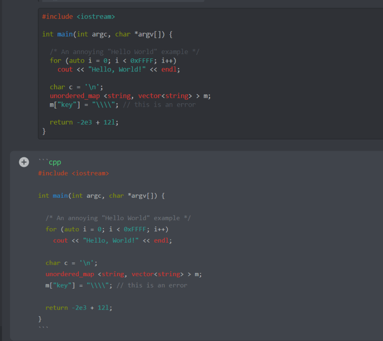Click "#include <iostream>" in the message input

pos(74,173)
